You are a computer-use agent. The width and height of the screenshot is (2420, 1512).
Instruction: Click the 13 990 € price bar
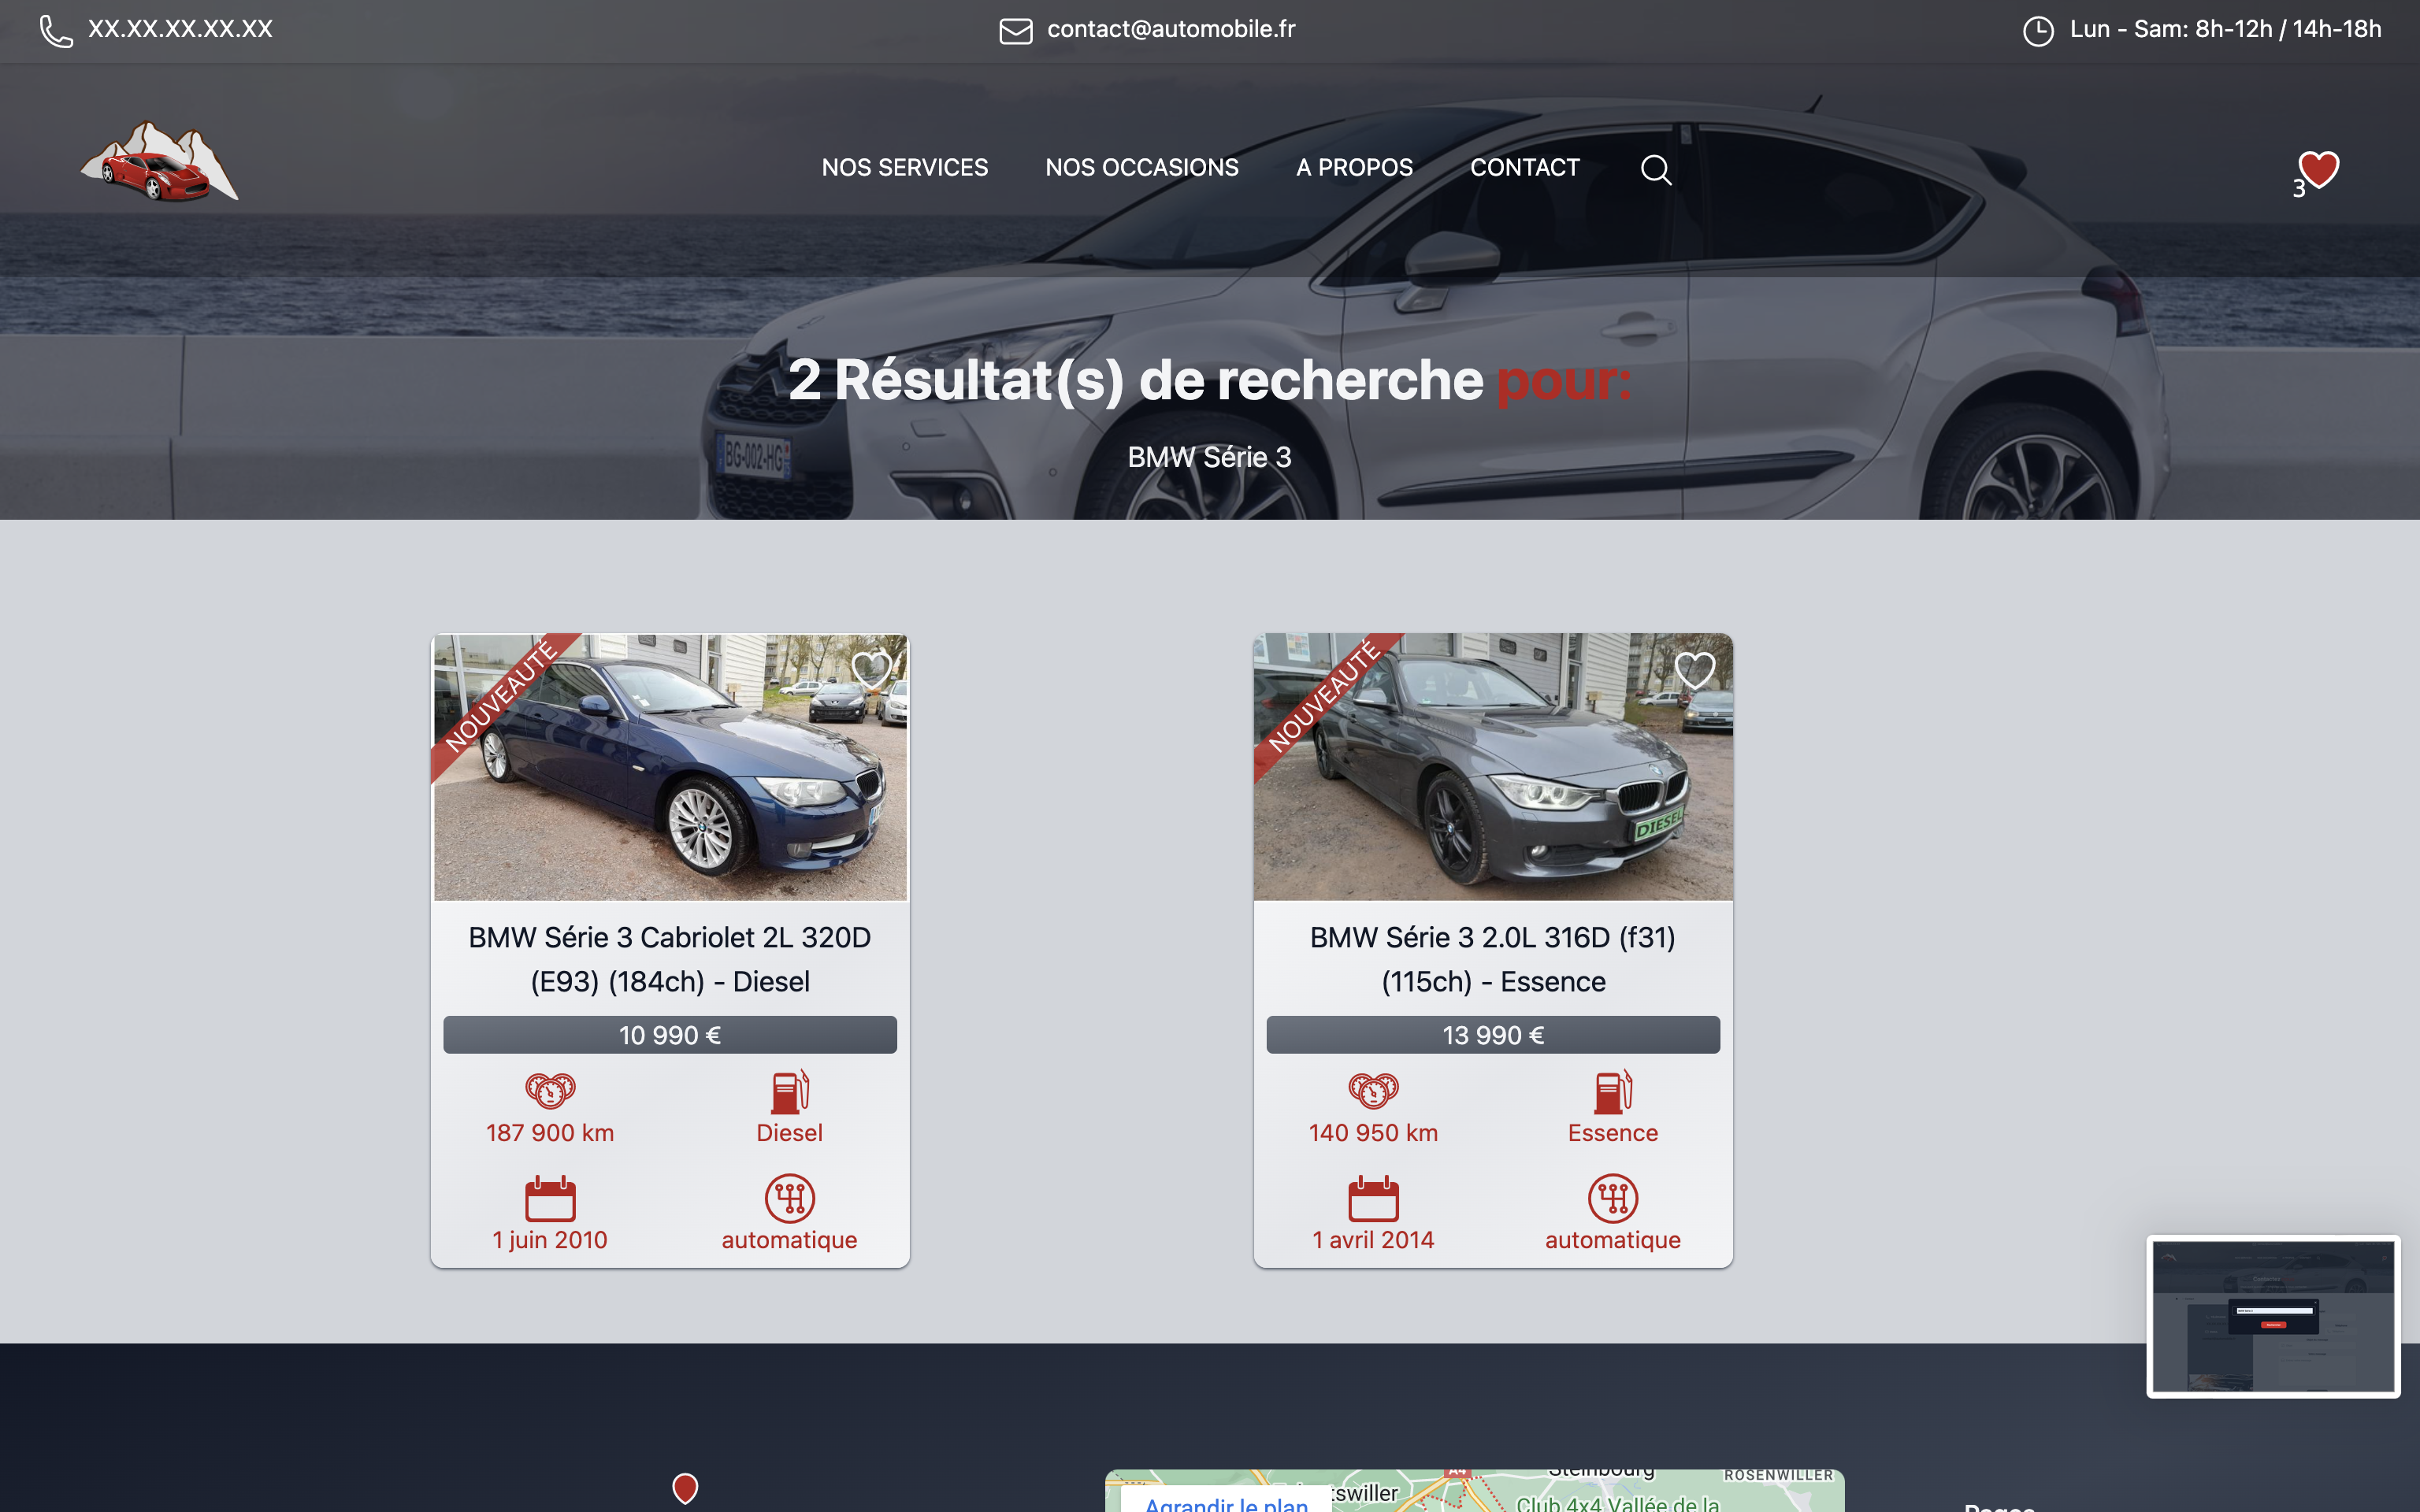tap(1493, 1035)
